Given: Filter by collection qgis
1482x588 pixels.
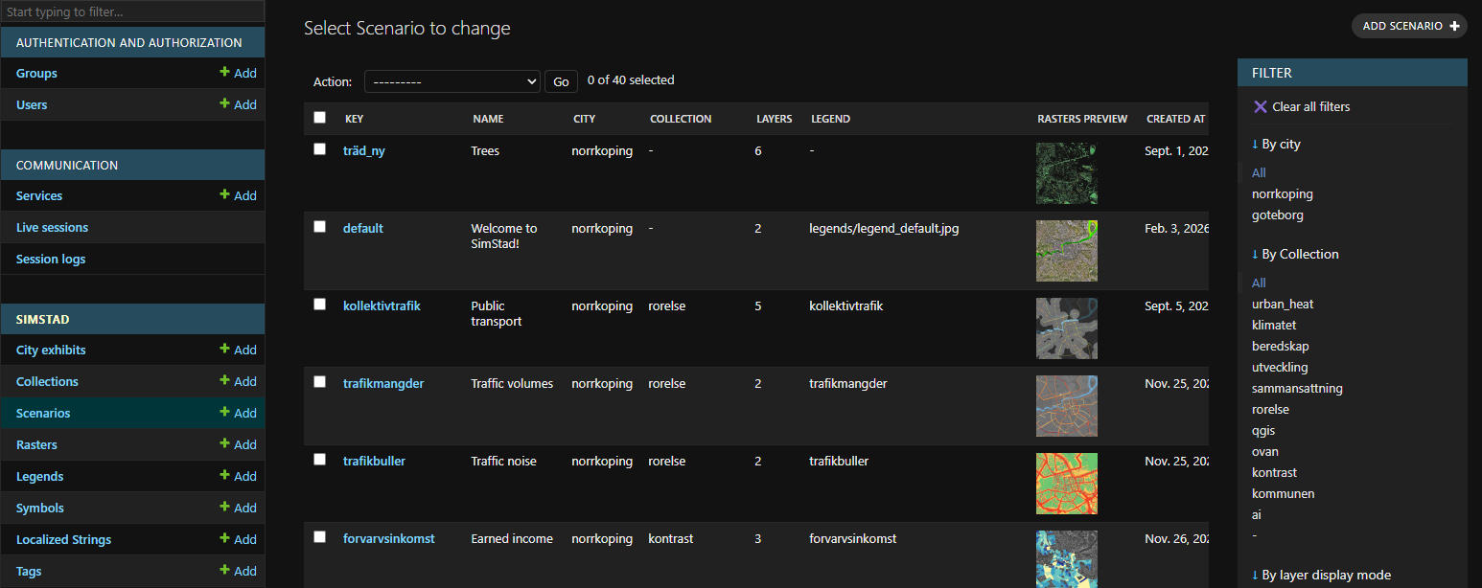Looking at the screenshot, I should click(x=1263, y=430).
